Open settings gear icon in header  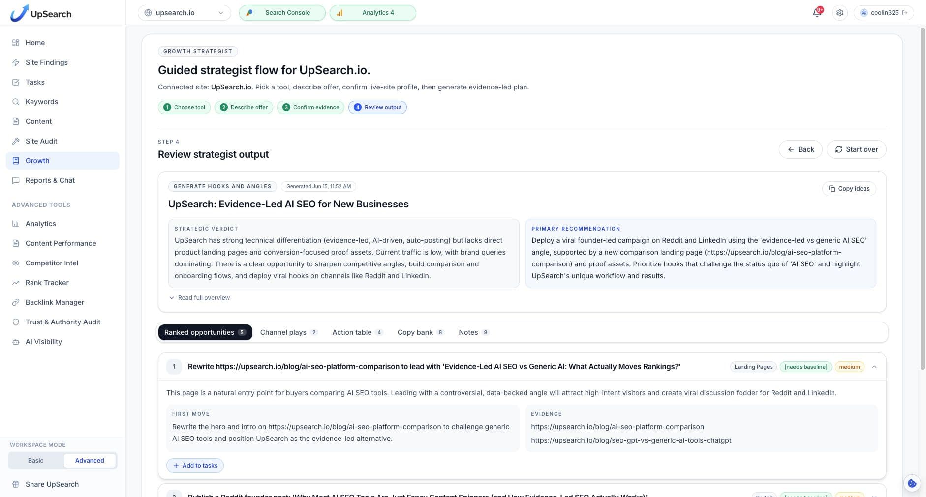840,13
